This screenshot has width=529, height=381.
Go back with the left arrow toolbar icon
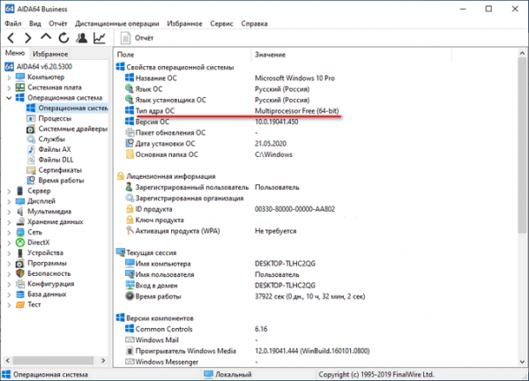[x=11, y=38]
